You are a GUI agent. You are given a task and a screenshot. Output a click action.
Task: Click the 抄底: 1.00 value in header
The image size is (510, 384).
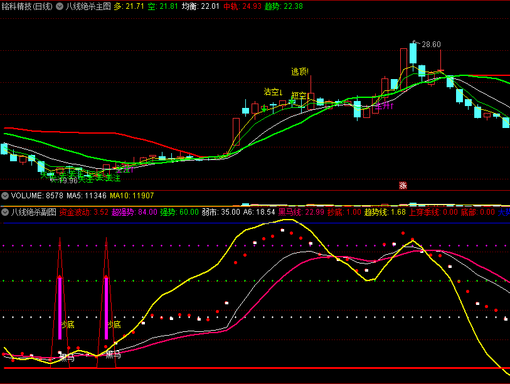click(344, 212)
